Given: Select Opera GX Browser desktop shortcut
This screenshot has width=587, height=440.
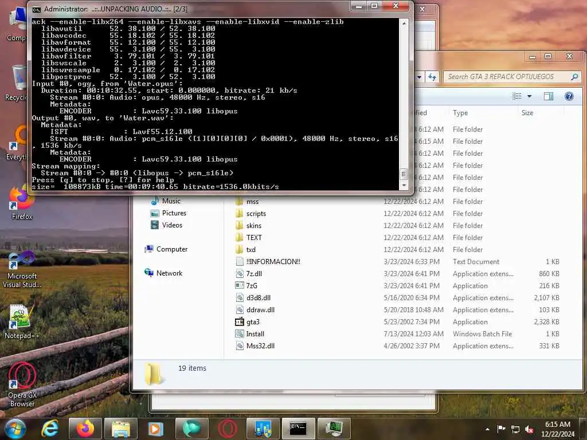Looking at the screenshot, I should 22,384.
